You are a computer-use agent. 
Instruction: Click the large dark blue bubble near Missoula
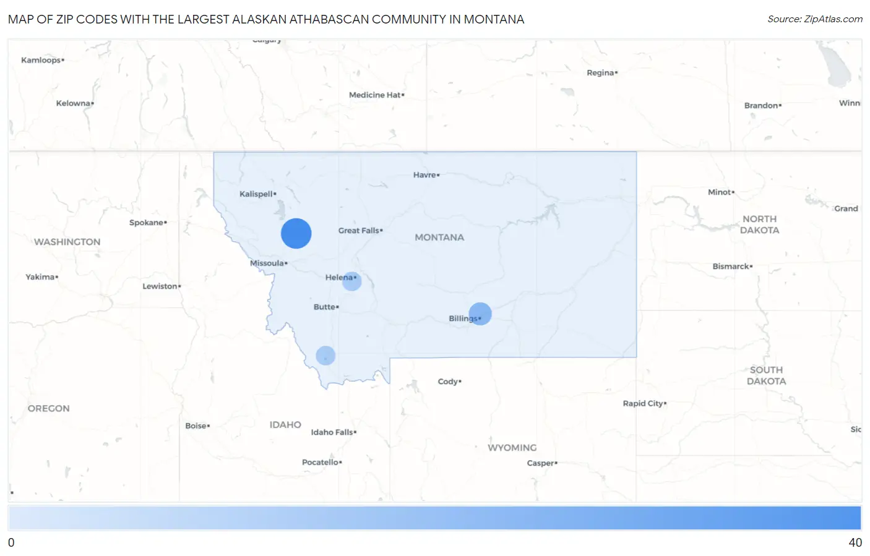coord(296,234)
